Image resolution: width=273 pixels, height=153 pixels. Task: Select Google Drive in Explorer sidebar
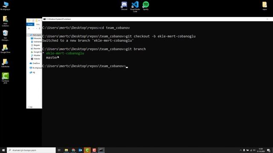[x=36, y=52]
